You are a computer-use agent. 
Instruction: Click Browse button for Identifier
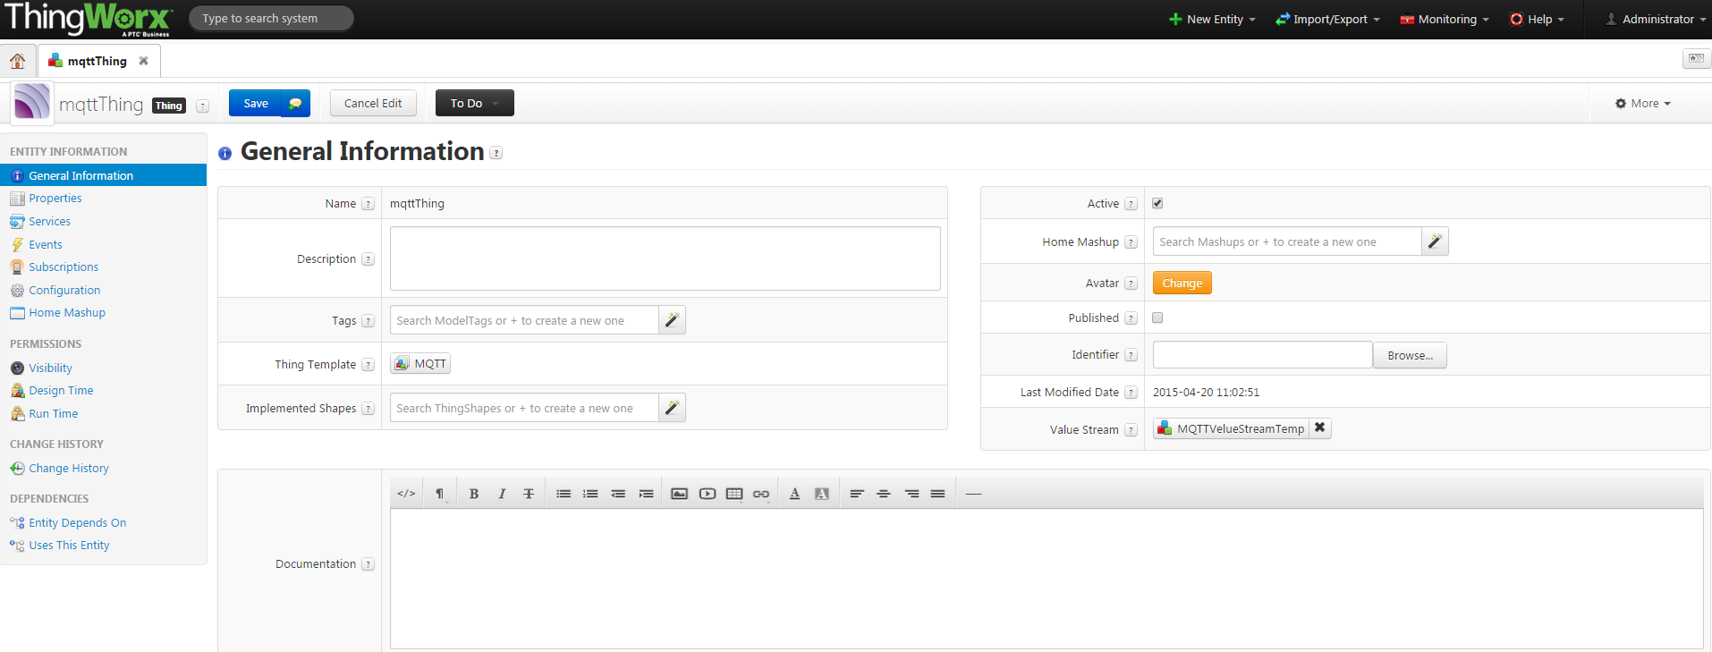[x=1410, y=355]
